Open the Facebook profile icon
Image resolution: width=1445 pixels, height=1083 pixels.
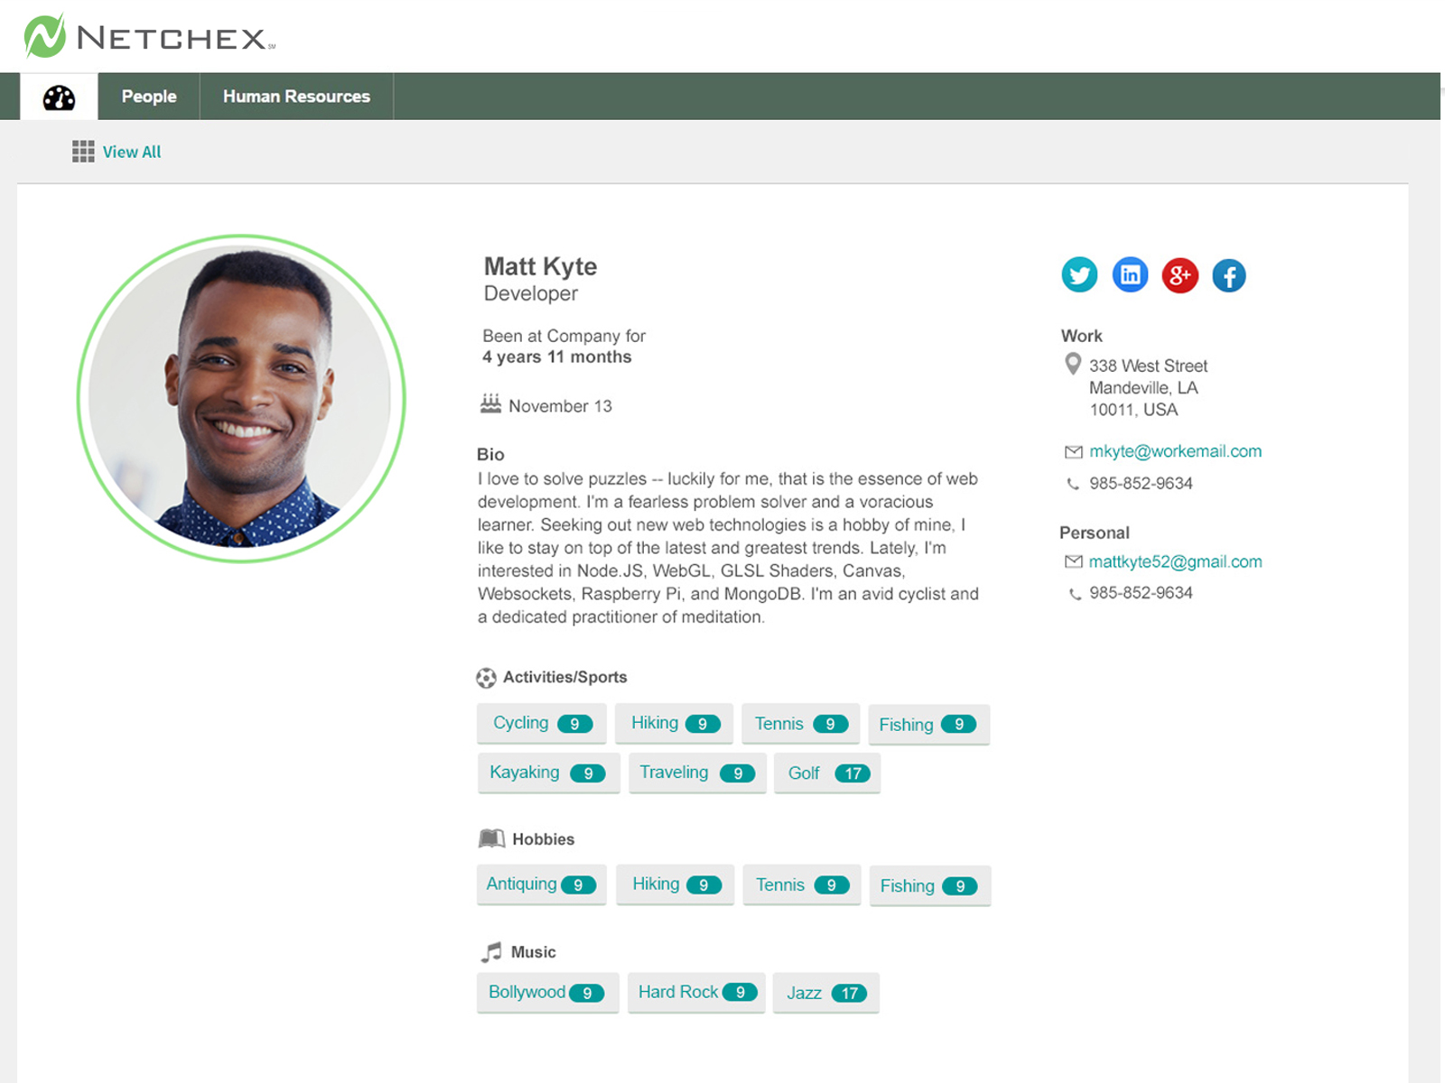point(1229,276)
